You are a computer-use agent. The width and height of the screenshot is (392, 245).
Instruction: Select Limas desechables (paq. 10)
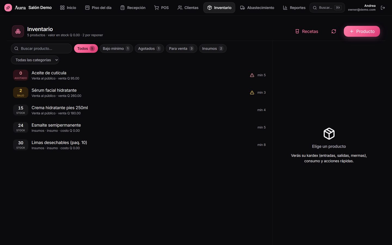[139, 145]
